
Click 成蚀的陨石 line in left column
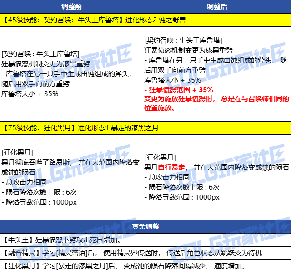point(18,172)
